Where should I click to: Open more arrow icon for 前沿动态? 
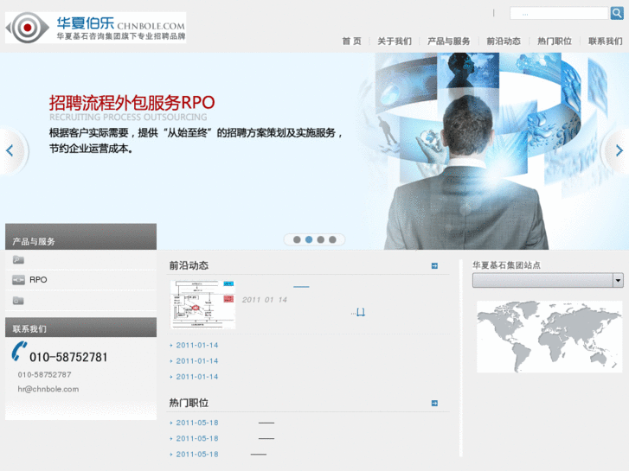434,266
